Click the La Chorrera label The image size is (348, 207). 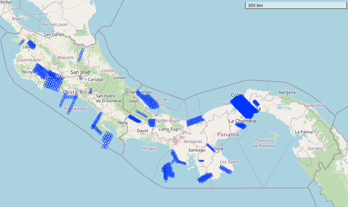pyautogui.click(x=242, y=121)
